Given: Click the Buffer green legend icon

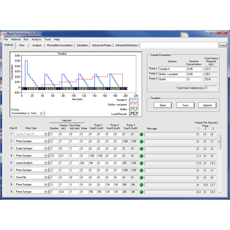Looking at the screenshot, I should click(134, 110).
